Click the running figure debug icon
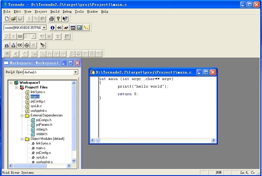262x176 pixels. pos(16,54)
